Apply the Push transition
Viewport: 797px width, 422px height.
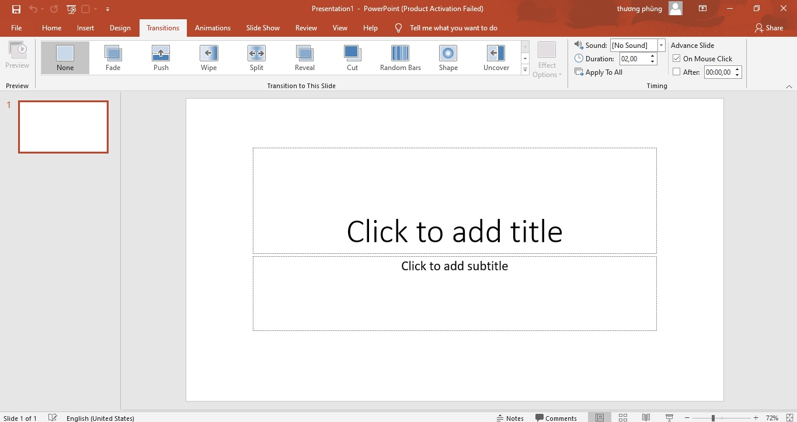click(x=161, y=57)
